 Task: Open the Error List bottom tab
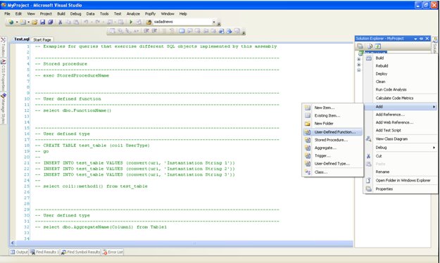click(x=113, y=252)
